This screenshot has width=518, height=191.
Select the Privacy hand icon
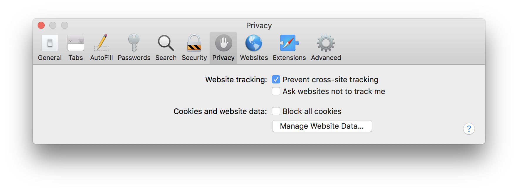(x=223, y=47)
